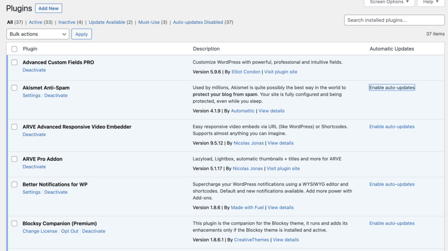Expand the Help panel tab
448x251 pixels.
431,2
